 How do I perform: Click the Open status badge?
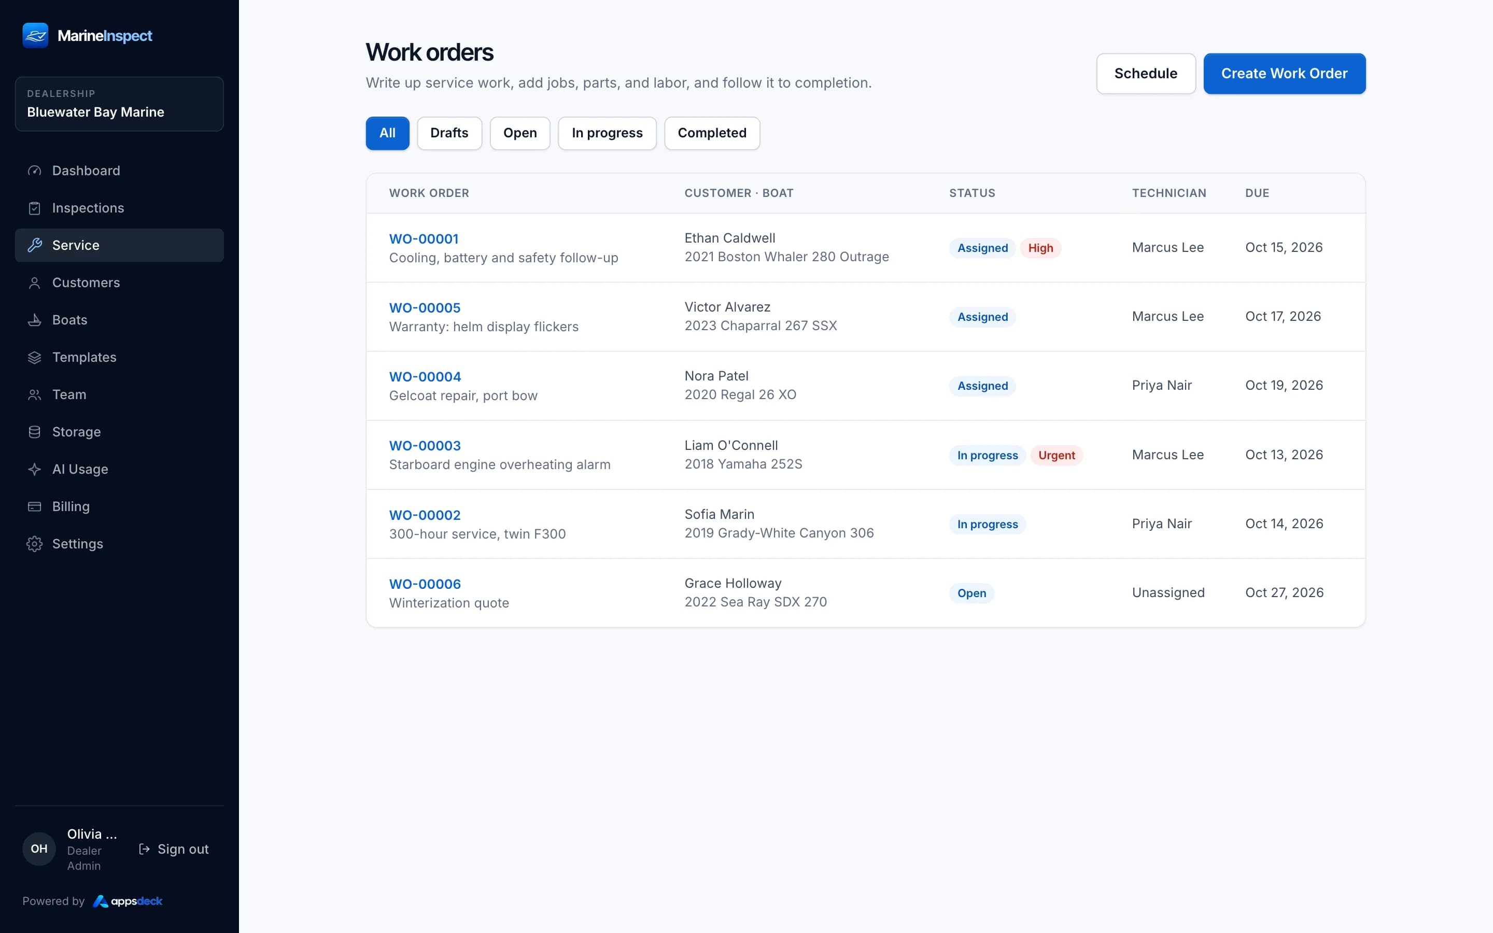tap(971, 593)
